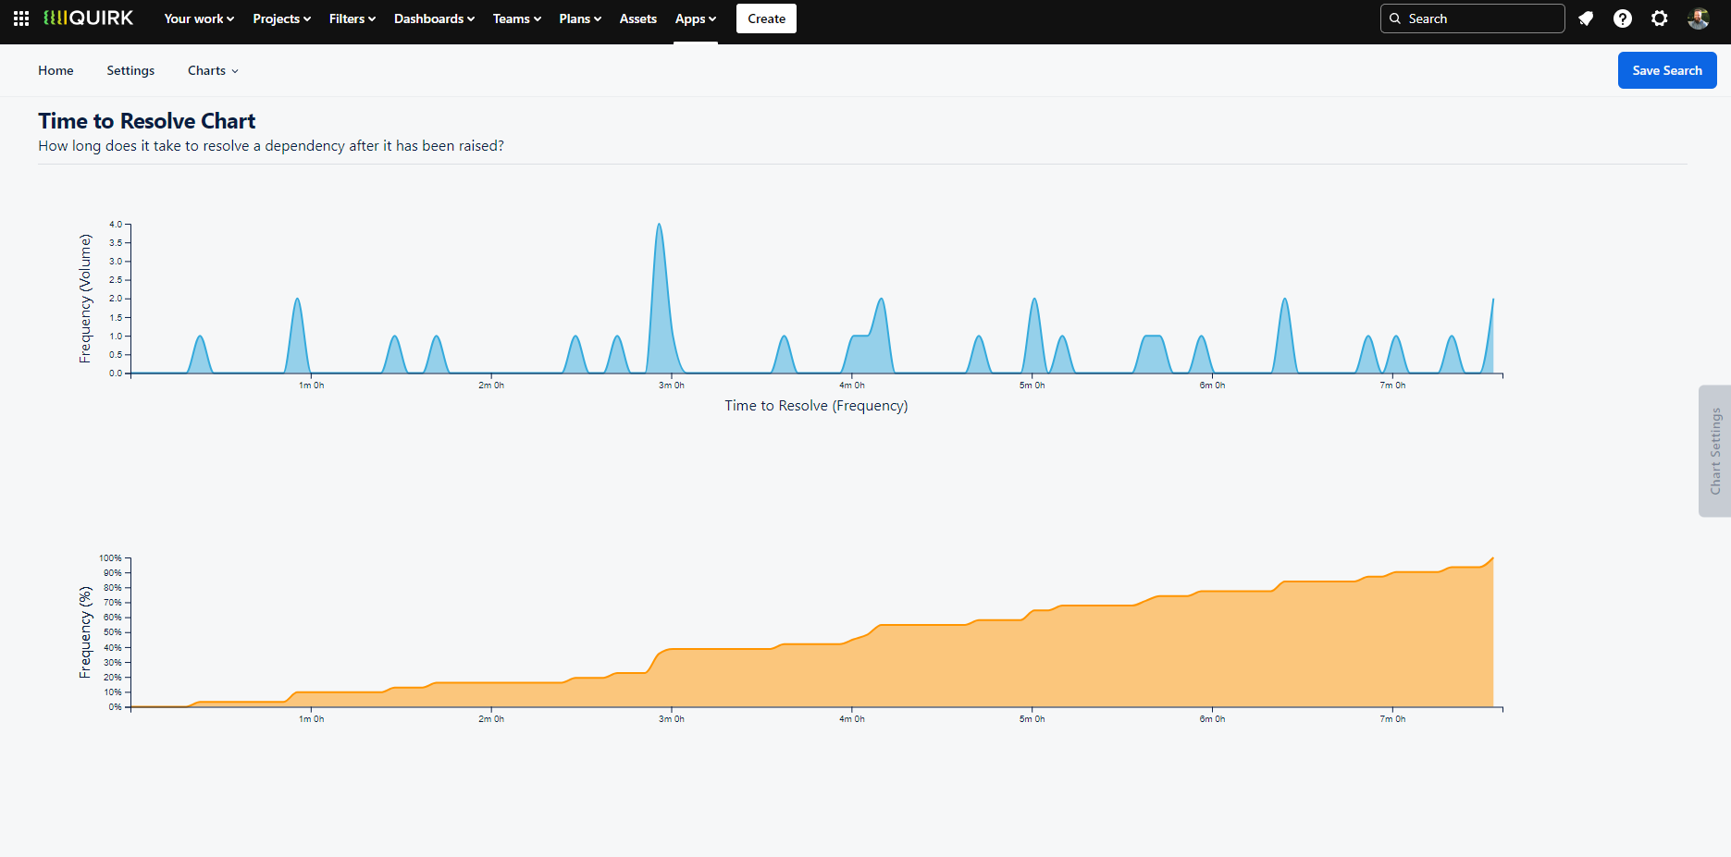Expand the Dashboards menu
1731x857 pixels.
pyautogui.click(x=434, y=18)
